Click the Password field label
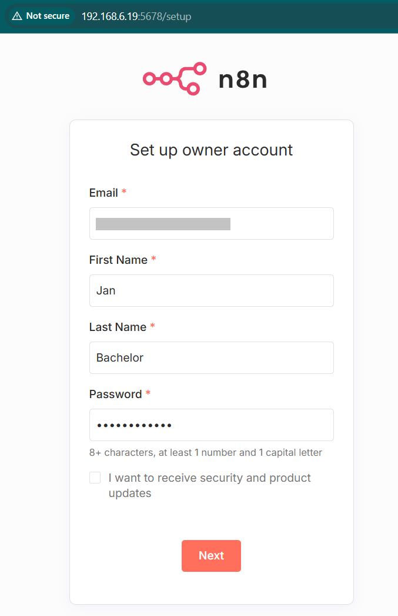398x616 pixels. (115, 394)
